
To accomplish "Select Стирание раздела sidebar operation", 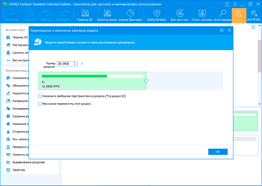I will click(17, 132).
